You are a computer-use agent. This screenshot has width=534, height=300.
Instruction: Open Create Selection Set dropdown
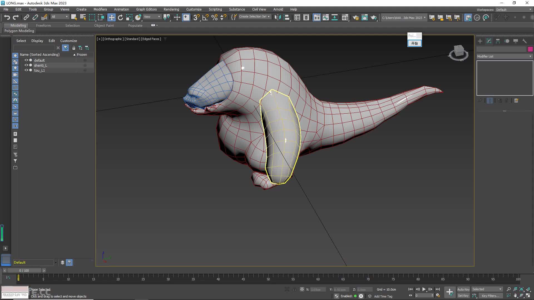[x=254, y=17]
